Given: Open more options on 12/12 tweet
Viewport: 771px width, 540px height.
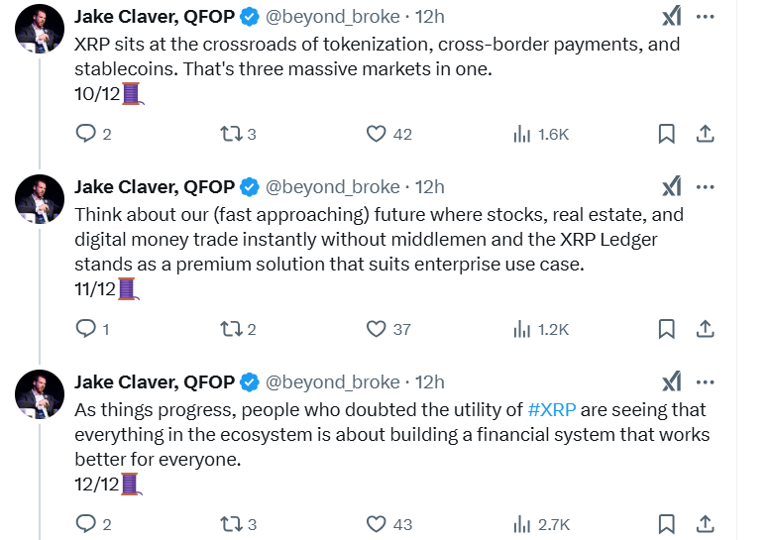Looking at the screenshot, I should (x=705, y=381).
